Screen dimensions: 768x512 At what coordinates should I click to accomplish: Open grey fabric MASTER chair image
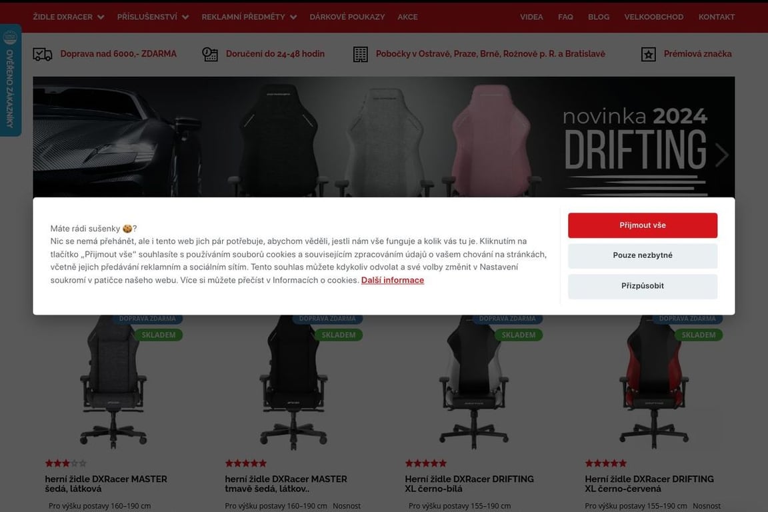pos(113,382)
